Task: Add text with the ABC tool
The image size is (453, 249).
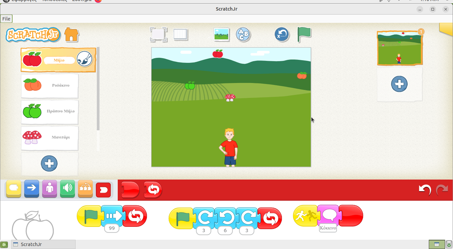Action: 243,35
